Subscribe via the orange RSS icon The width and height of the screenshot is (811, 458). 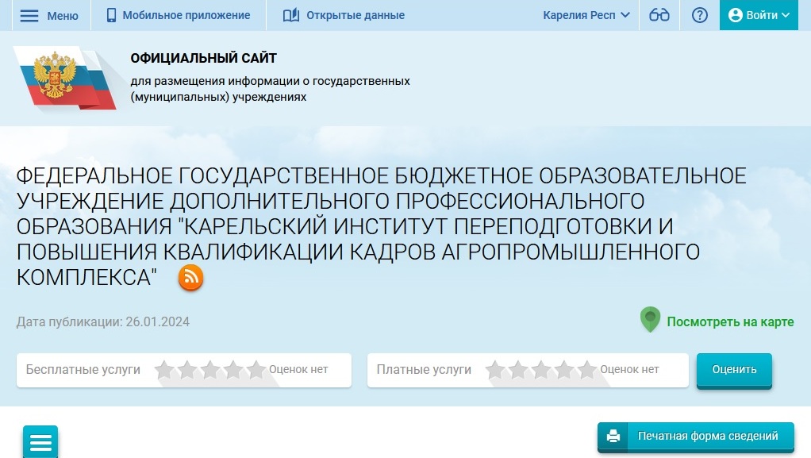point(190,277)
